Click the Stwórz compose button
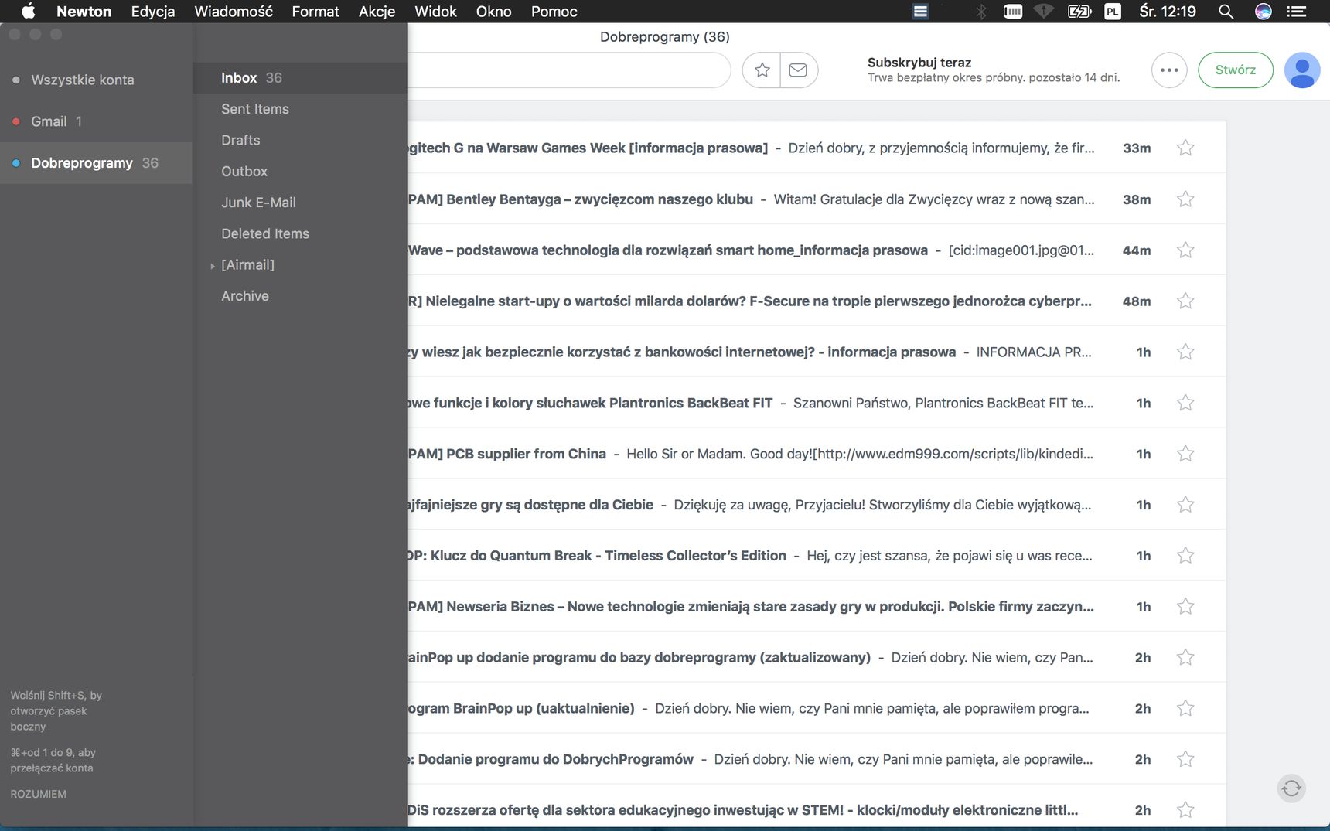Viewport: 1330px width, 831px height. click(x=1236, y=70)
